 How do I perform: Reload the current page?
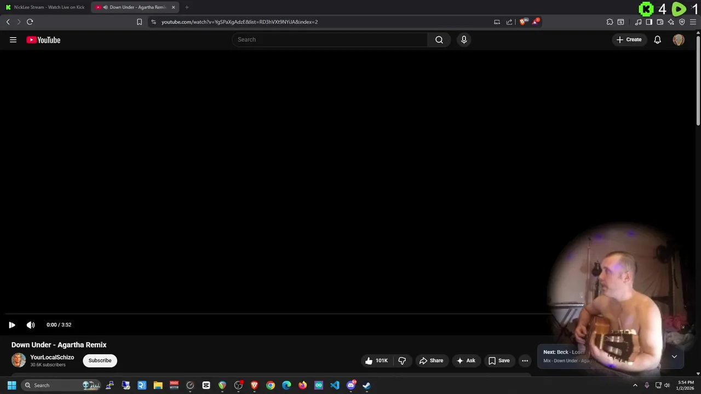[30, 22]
